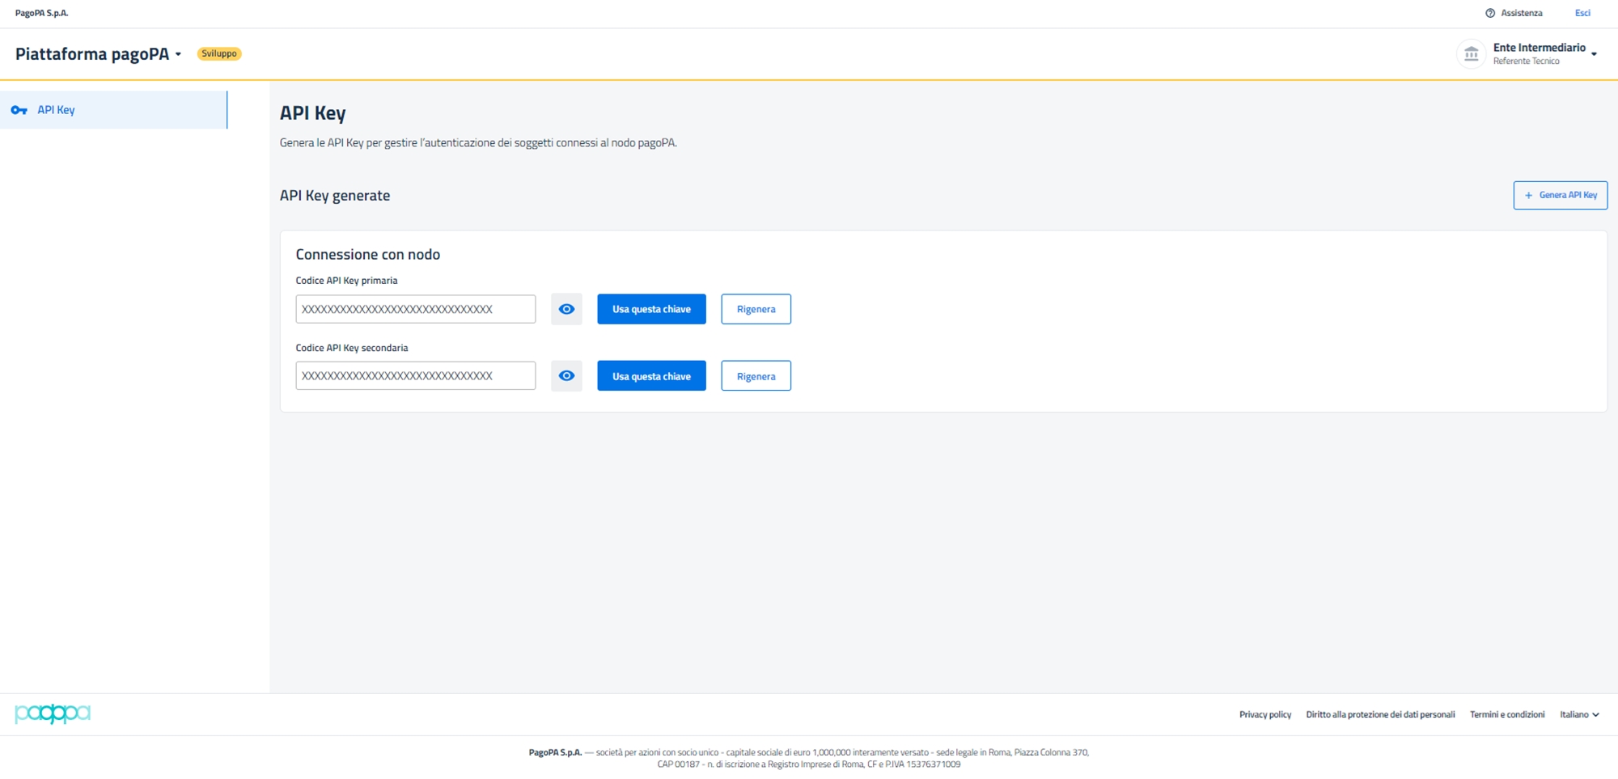Use the primary key with Usa questa chiave
This screenshot has width=1618, height=779.
coord(651,309)
